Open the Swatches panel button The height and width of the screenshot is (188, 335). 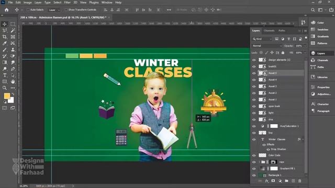(x=320, y=30)
